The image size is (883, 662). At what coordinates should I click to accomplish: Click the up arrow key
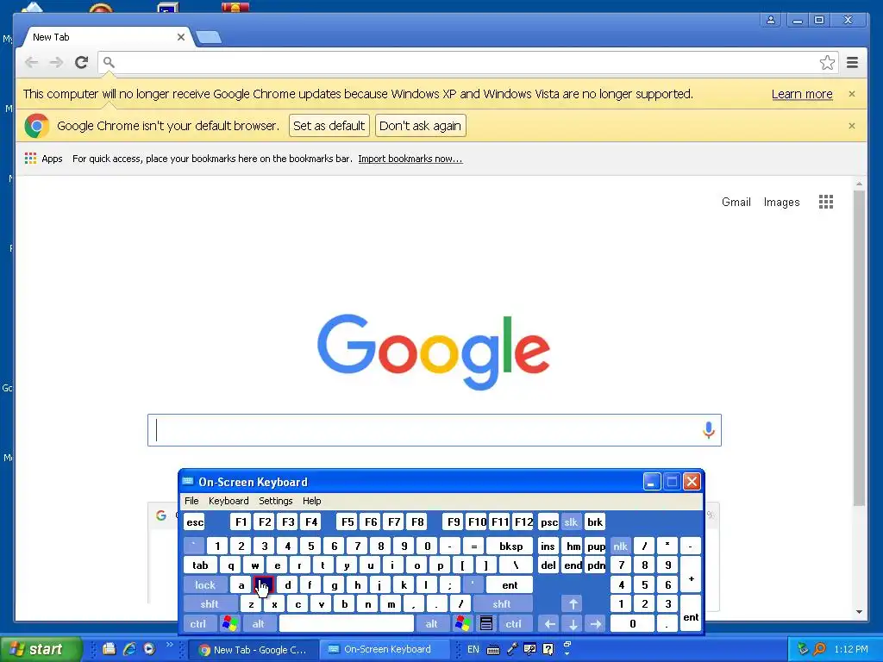click(x=573, y=604)
